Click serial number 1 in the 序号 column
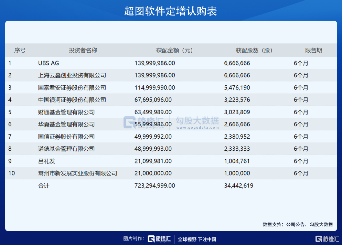 coord(10,63)
